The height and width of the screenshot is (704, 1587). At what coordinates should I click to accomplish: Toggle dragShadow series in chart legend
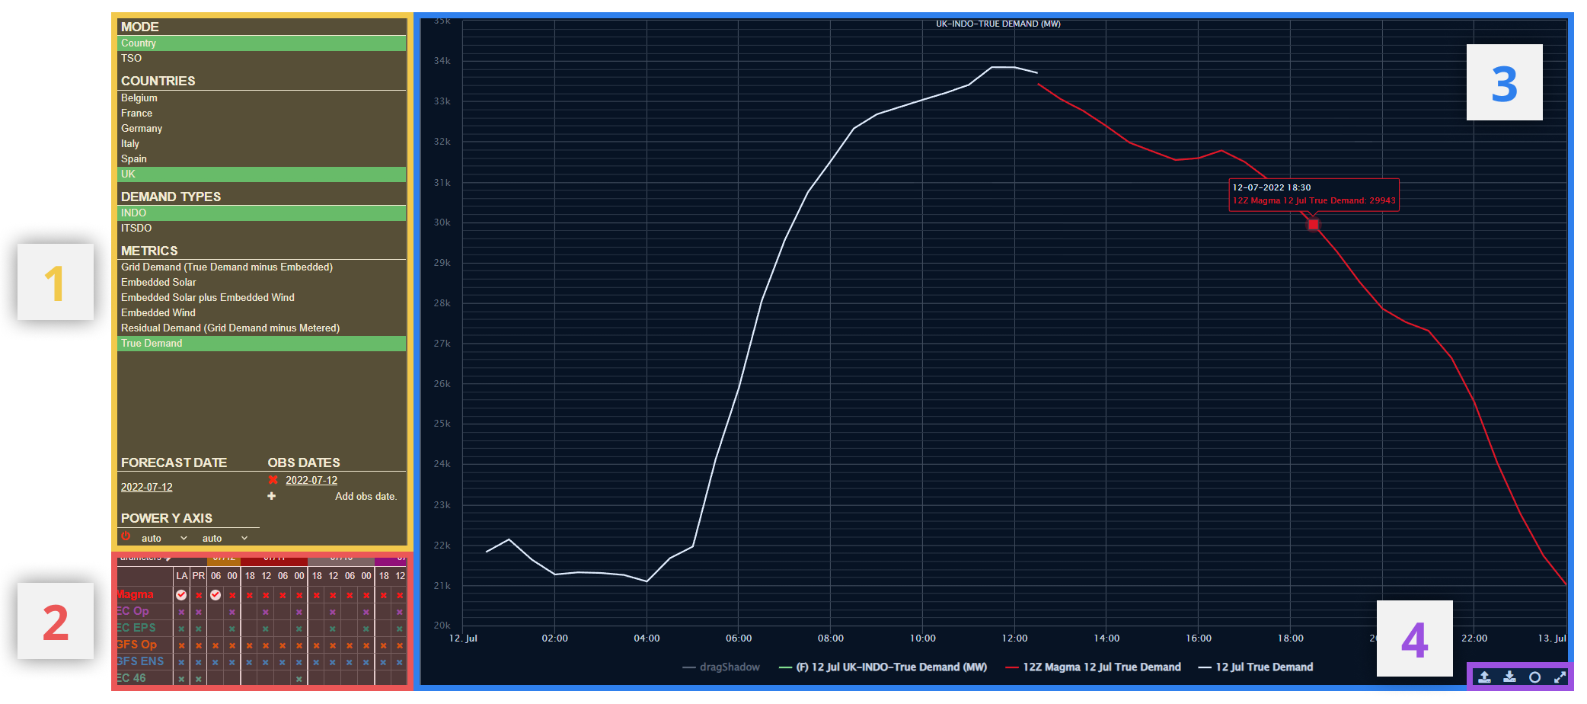tap(721, 667)
